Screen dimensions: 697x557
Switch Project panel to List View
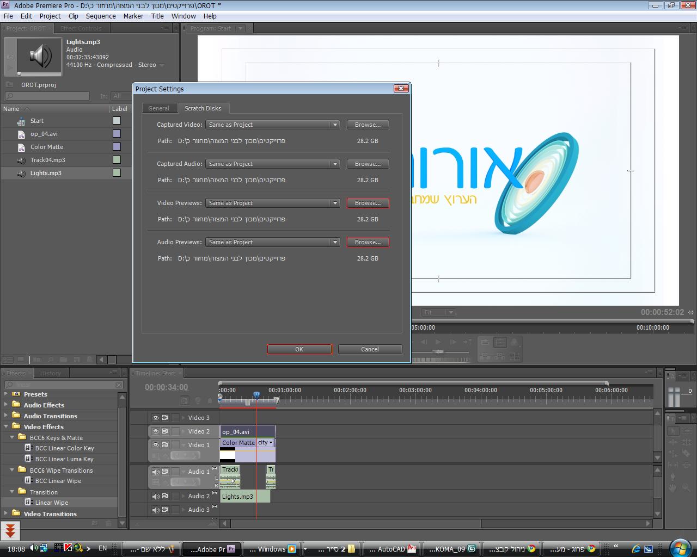[x=8, y=360]
